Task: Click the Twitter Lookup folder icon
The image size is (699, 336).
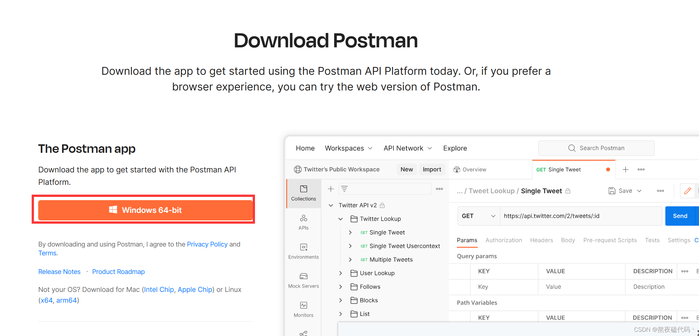Action: point(354,219)
